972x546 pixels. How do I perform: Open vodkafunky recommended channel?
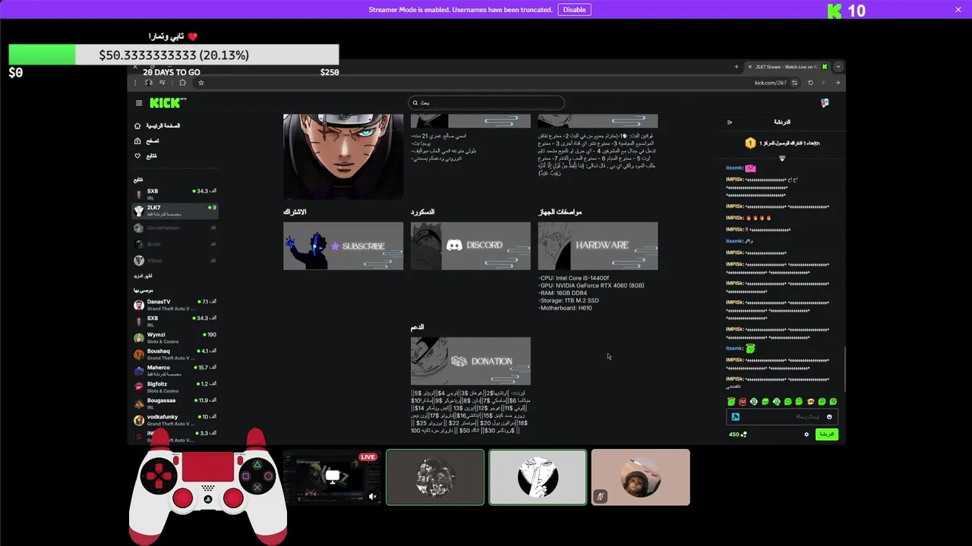pyautogui.click(x=175, y=420)
